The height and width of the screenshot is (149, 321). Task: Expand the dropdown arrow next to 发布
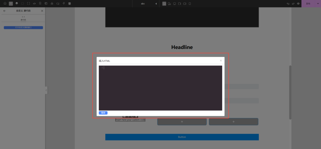point(317,3)
